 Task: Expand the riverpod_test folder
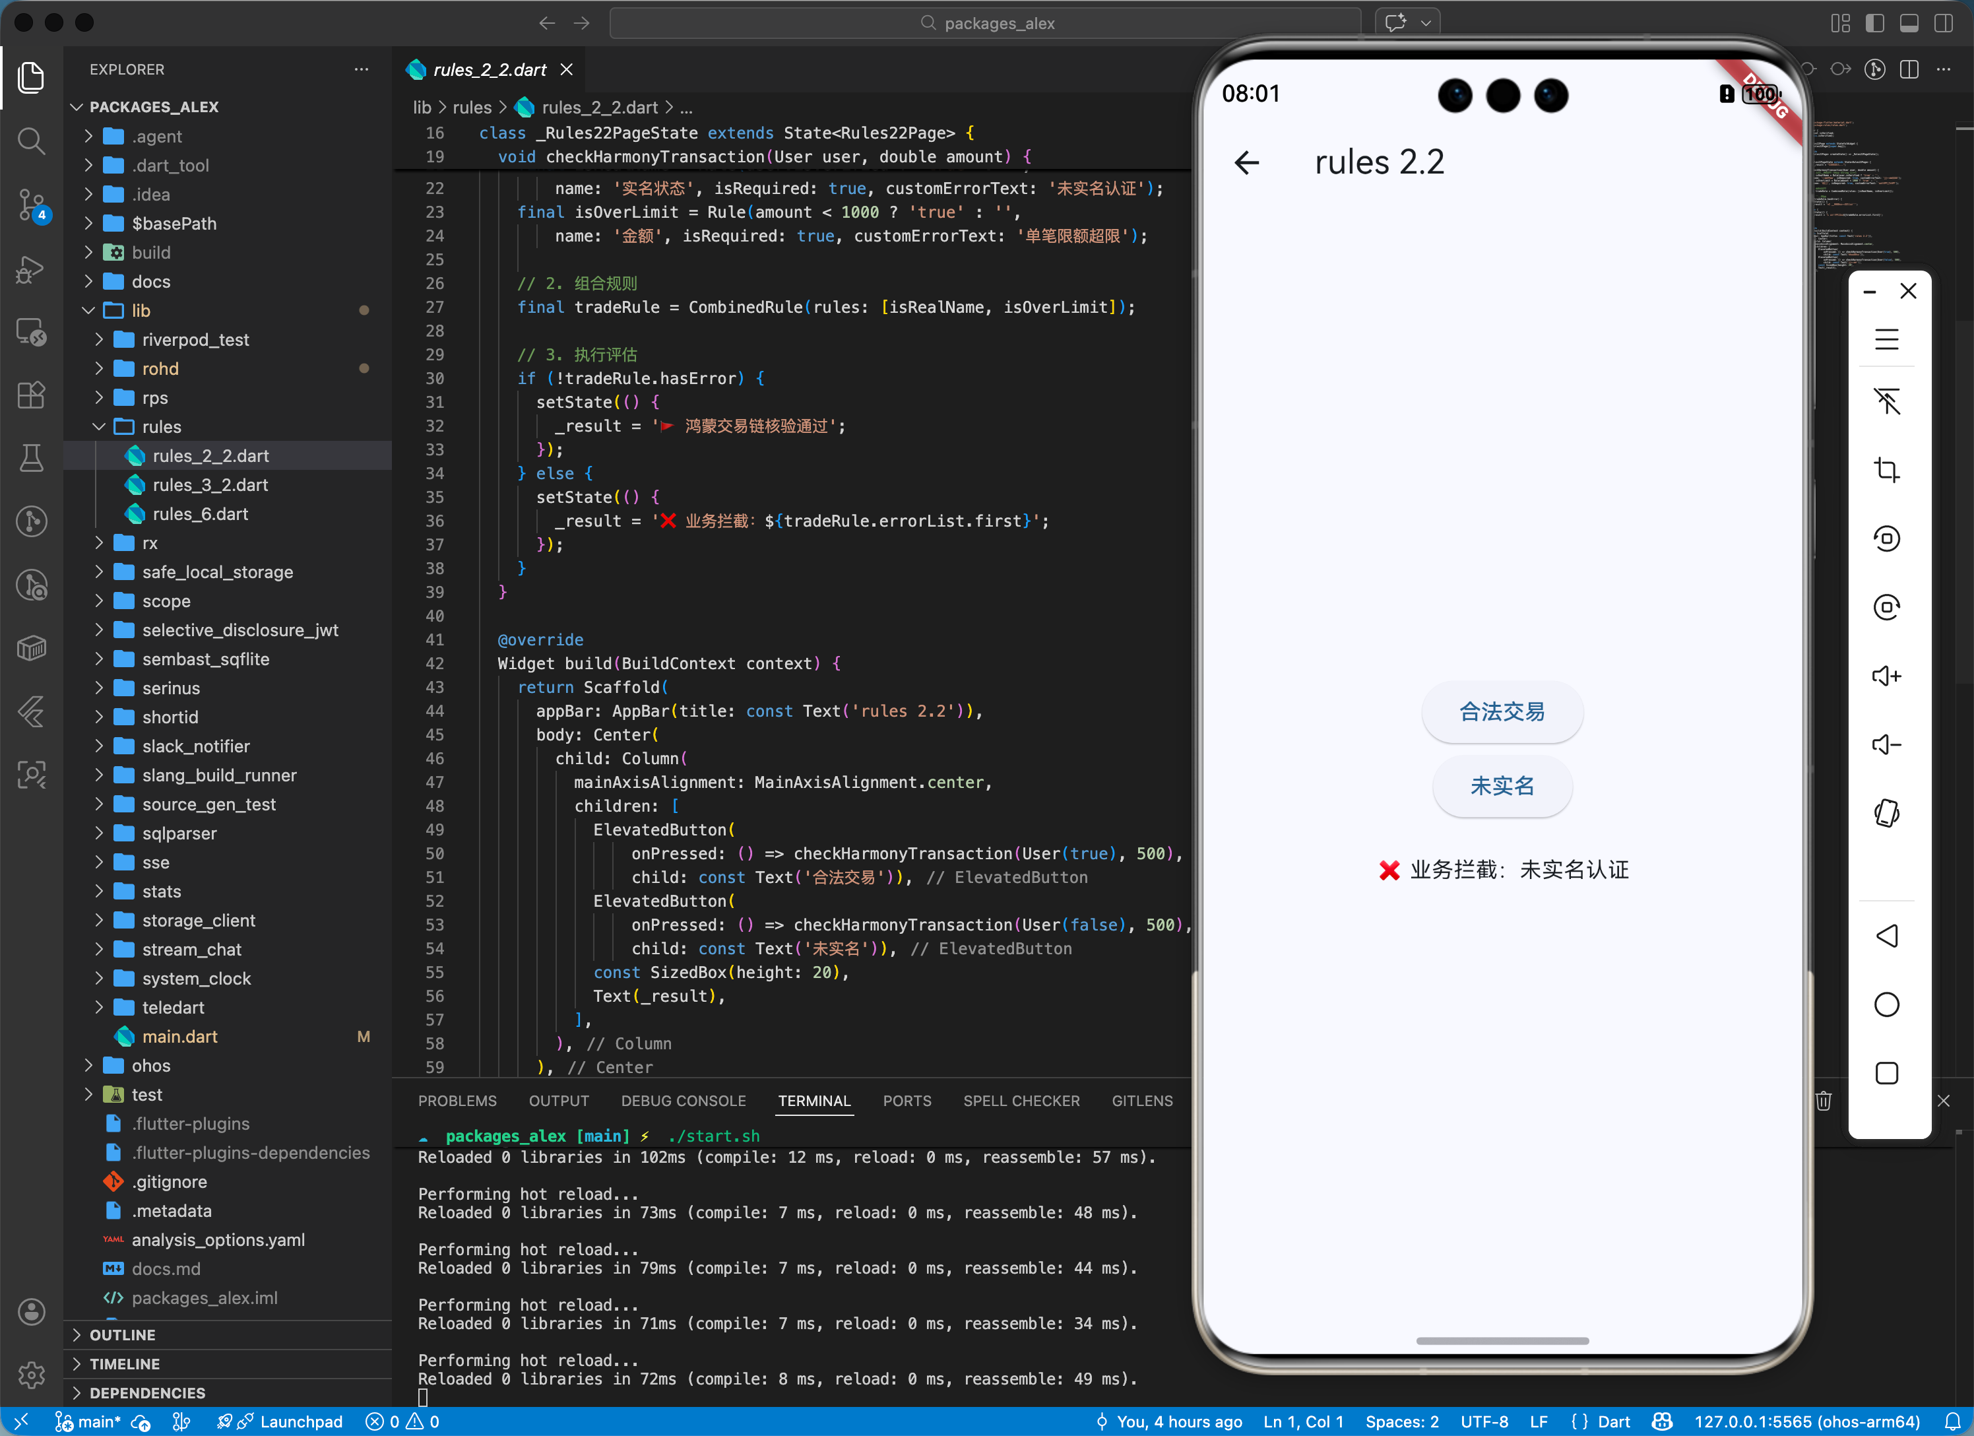coord(195,340)
